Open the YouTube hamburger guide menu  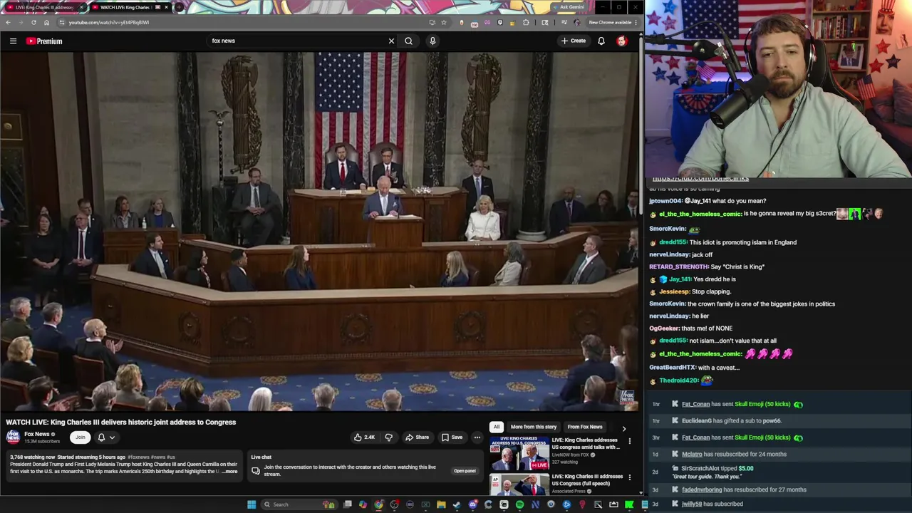tap(13, 41)
